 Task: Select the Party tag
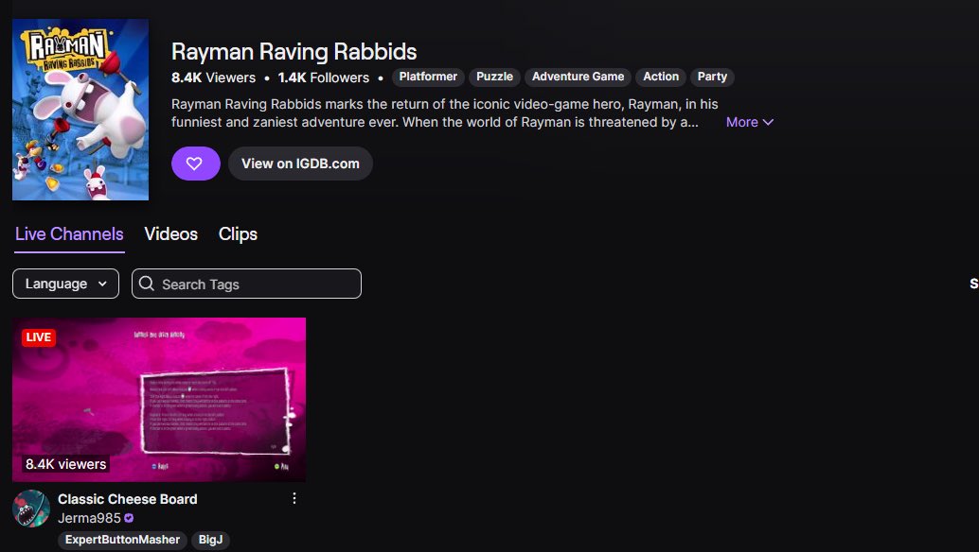[x=712, y=77]
